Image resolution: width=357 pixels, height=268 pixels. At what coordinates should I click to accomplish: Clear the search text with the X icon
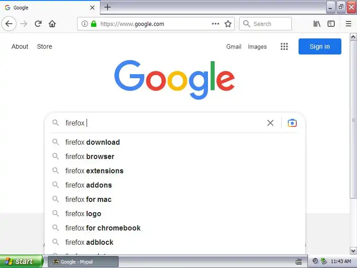[x=270, y=123]
